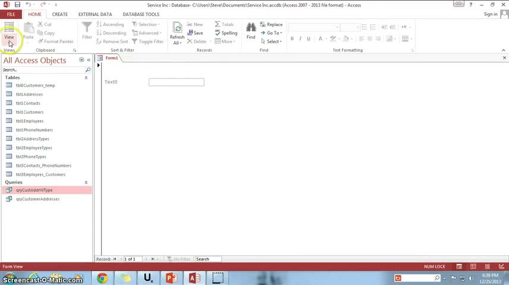Image resolution: width=509 pixels, height=285 pixels.
Task: Sort records Ascending
Action: (110, 24)
